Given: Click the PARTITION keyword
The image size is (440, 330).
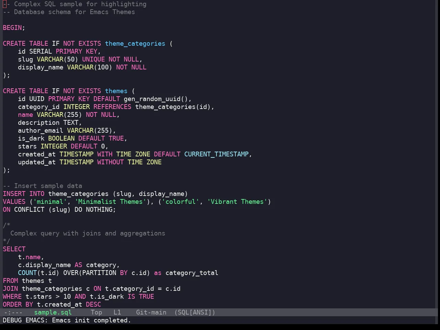Looking at the screenshot, I should tap(99, 273).
